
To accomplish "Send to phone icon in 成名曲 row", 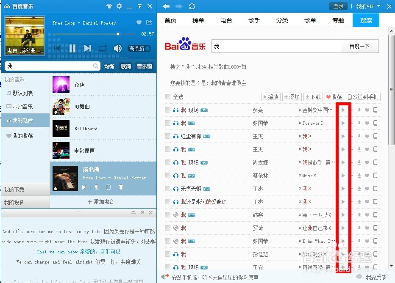I will click(x=108, y=187).
